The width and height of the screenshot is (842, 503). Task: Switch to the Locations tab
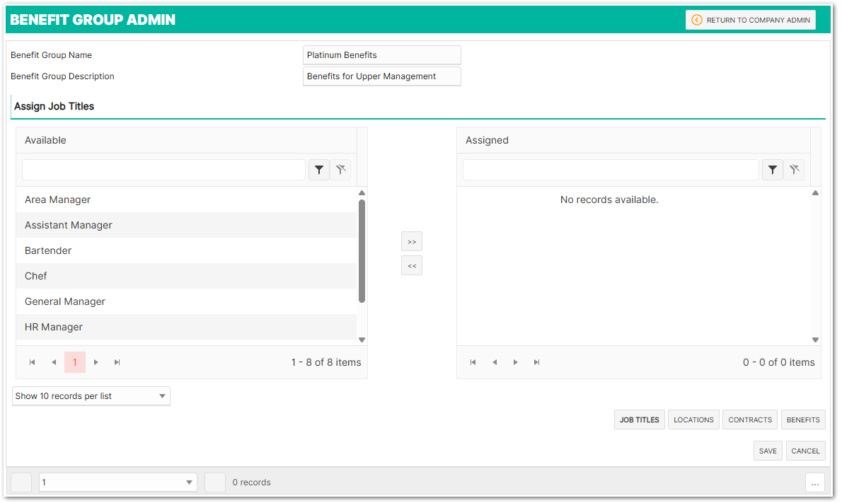tap(693, 420)
